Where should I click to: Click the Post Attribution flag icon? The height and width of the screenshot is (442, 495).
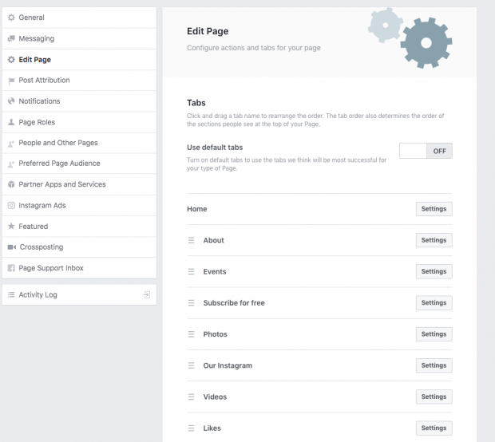click(11, 81)
